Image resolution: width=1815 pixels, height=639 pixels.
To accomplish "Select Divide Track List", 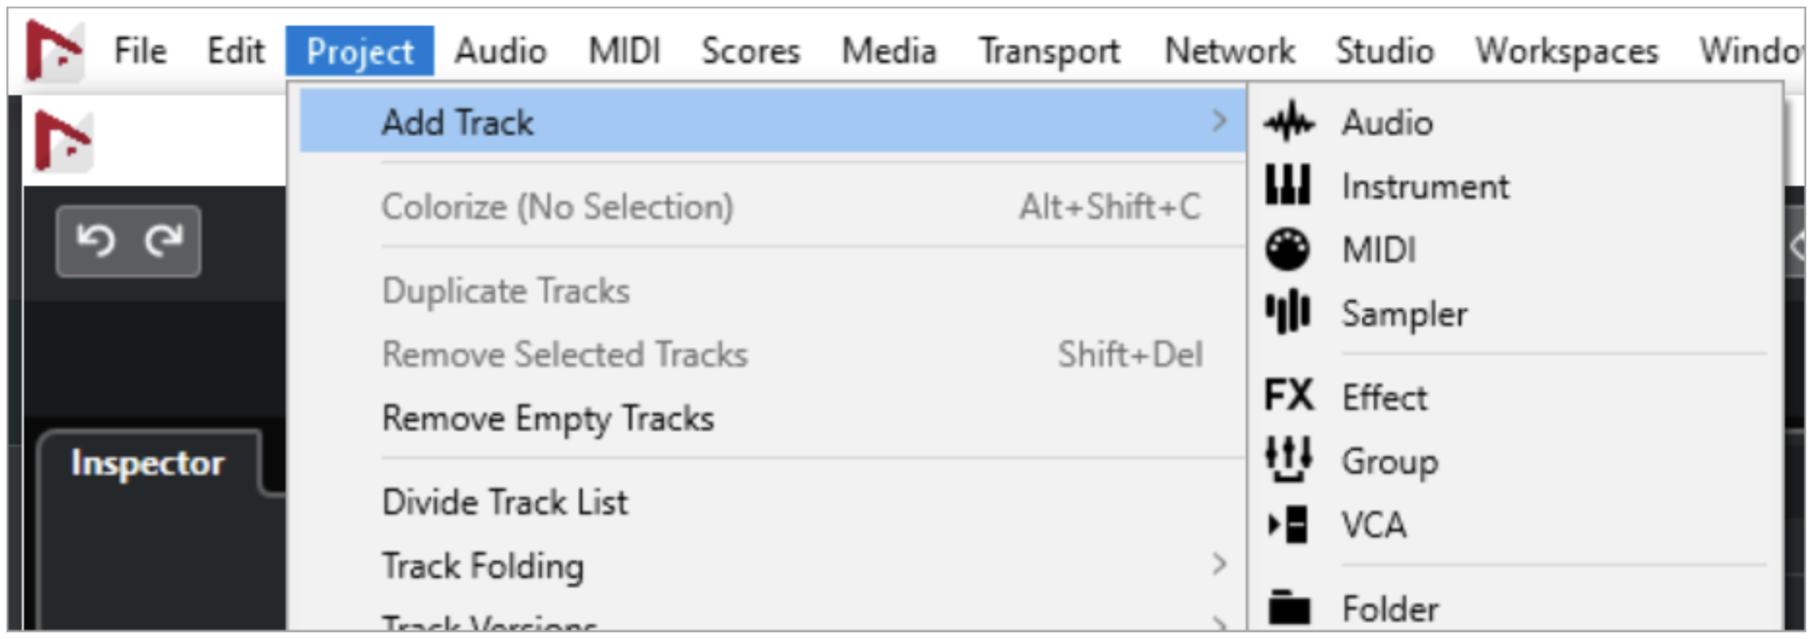I will click(505, 502).
